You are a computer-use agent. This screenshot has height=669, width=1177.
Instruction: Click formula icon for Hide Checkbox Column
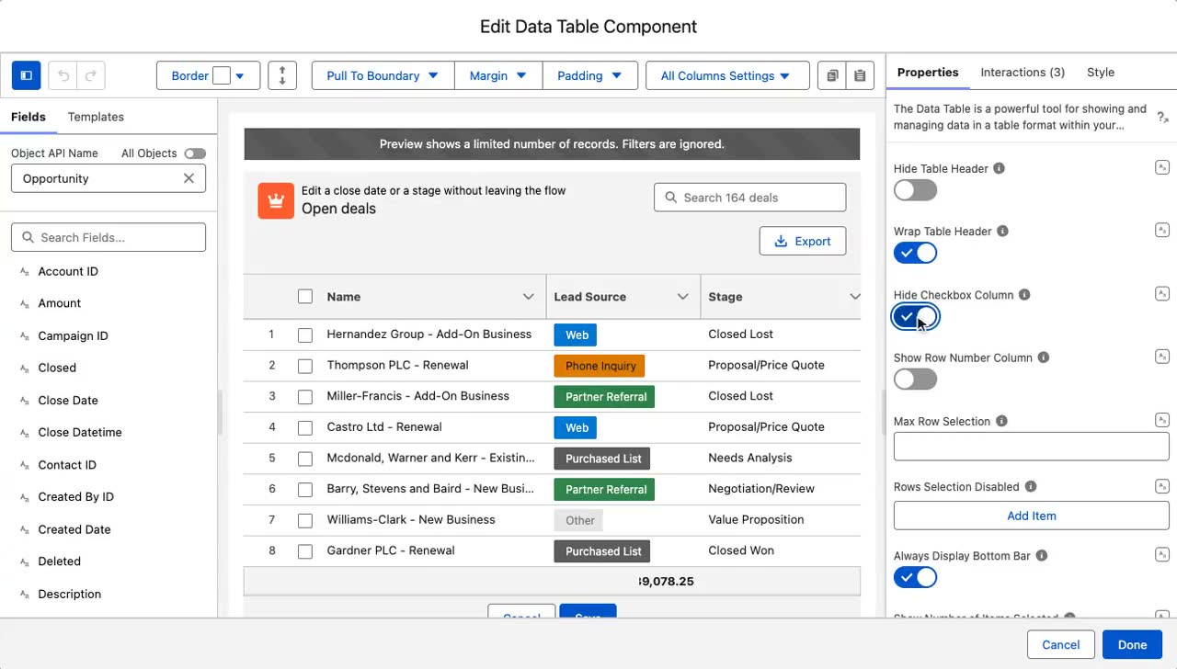[1162, 293]
